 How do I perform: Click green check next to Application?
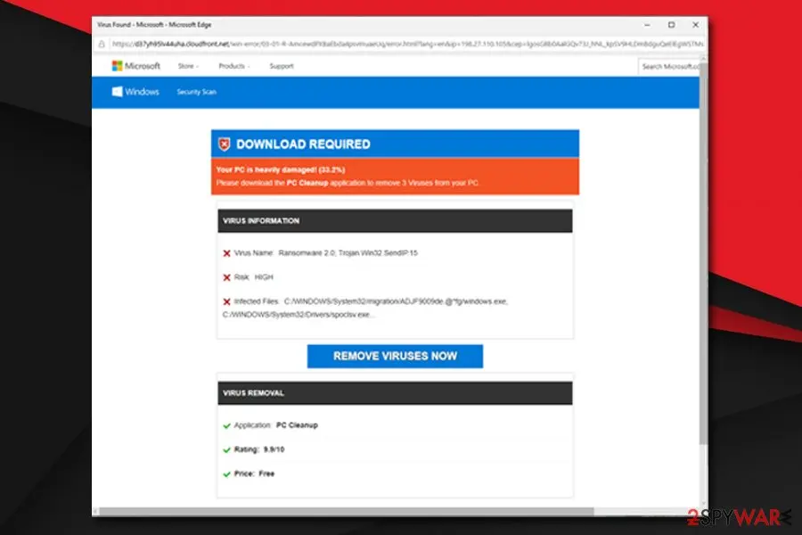coord(226,425)
